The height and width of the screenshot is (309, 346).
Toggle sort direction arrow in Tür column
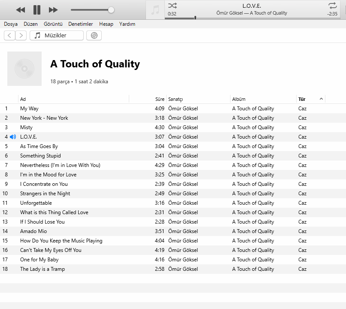[321, 99]
